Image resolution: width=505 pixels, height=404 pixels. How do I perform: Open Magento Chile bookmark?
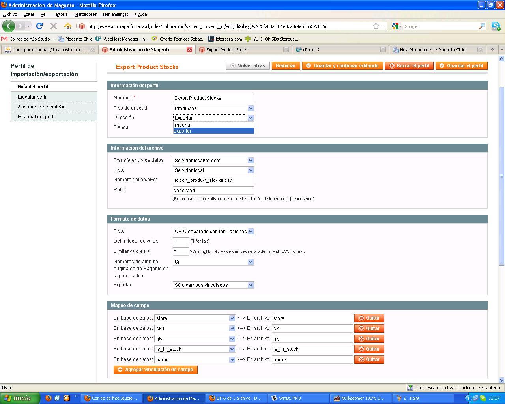pyautogui.click(x=75, y=39)
